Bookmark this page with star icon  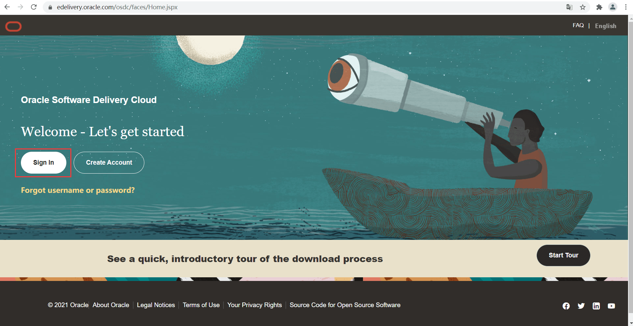583,7
